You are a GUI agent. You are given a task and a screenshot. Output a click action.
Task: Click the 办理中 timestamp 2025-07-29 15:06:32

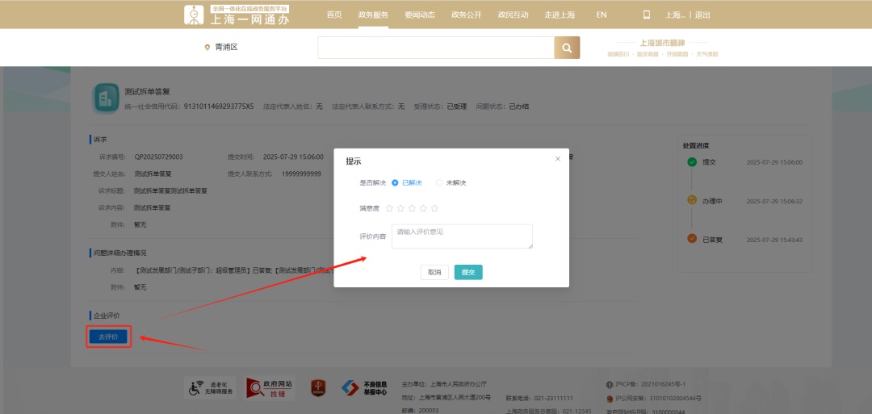[x=774, y=201]
